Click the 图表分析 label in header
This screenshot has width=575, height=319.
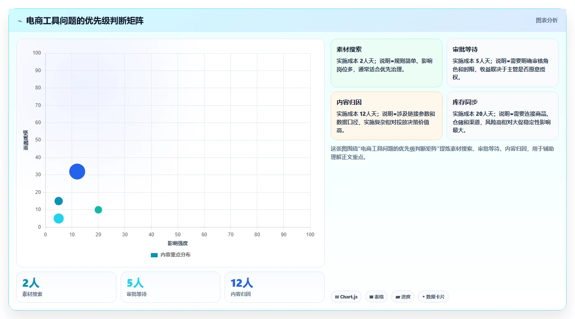click(x=547, y=20)
